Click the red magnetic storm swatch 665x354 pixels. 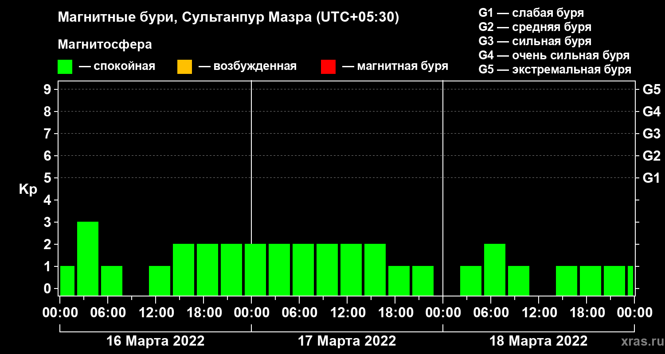(328, 67)
